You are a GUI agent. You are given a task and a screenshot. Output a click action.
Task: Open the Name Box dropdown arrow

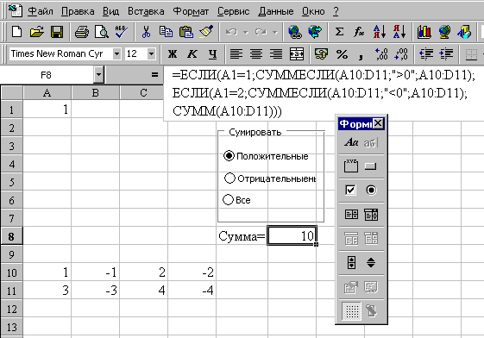tap(98, 75)
